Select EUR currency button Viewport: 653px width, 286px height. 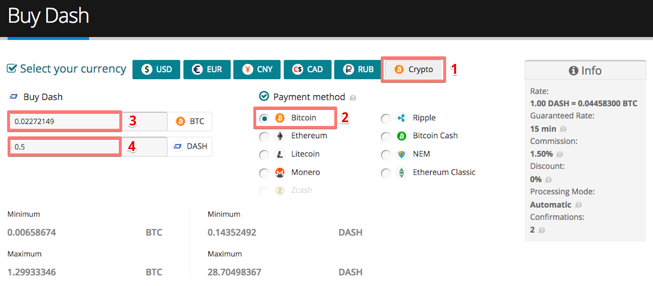206,69
